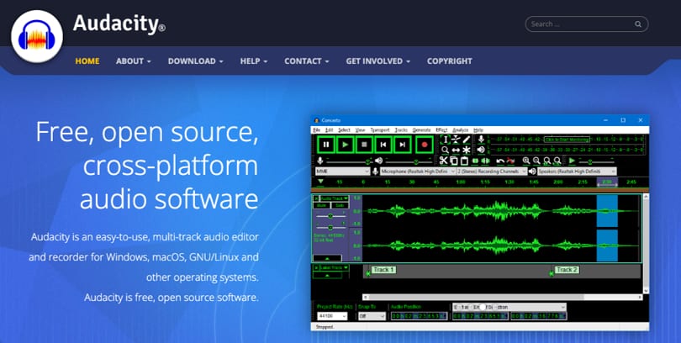Screen dimensions: 681x343
Task: Click the red Redo arrow icon
Action: tap(511, 161)
